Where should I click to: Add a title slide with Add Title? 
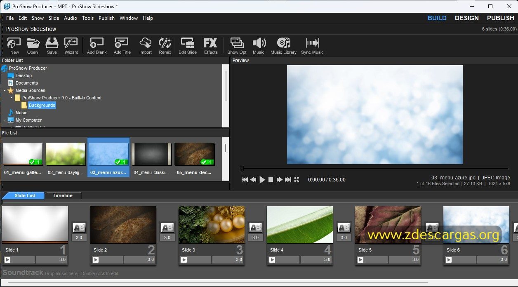click(122, 46)
